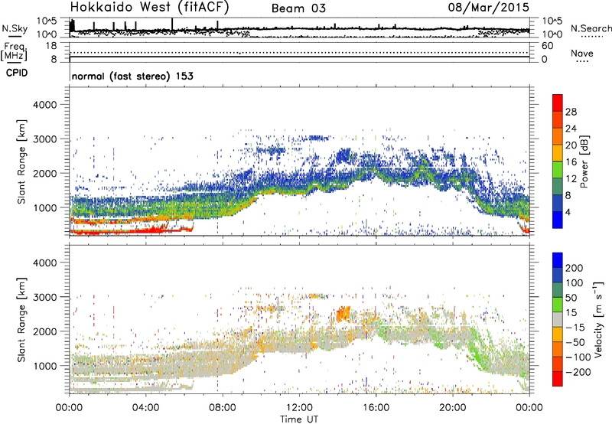Click the '20:00' time axis tick label
The image size is (612, 424).
pos(453,408)
